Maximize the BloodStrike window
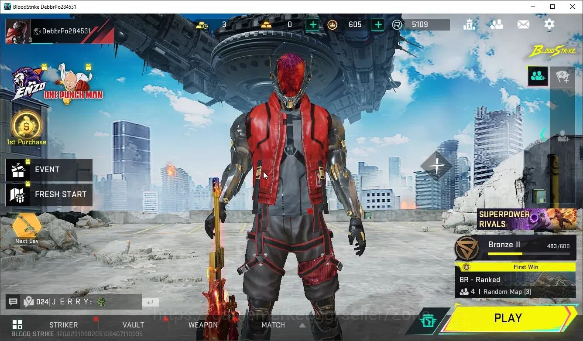 click(x=552, y=7)
